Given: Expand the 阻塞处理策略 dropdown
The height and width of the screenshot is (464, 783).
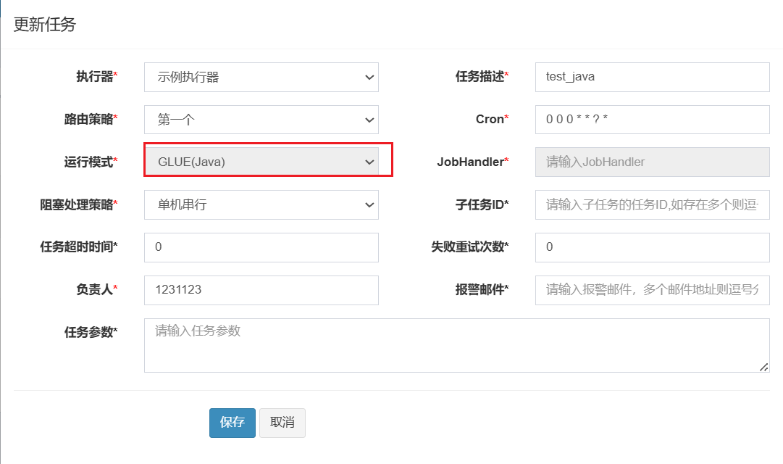Looking at the screenshot, I should coord(261,204).
